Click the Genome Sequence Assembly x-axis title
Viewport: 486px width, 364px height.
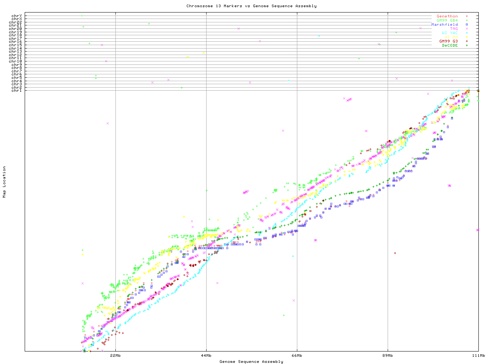point(251,362)
